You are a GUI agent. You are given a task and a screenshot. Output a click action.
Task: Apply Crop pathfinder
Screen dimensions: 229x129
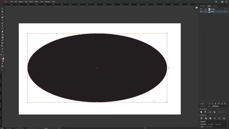coord(215,118)
